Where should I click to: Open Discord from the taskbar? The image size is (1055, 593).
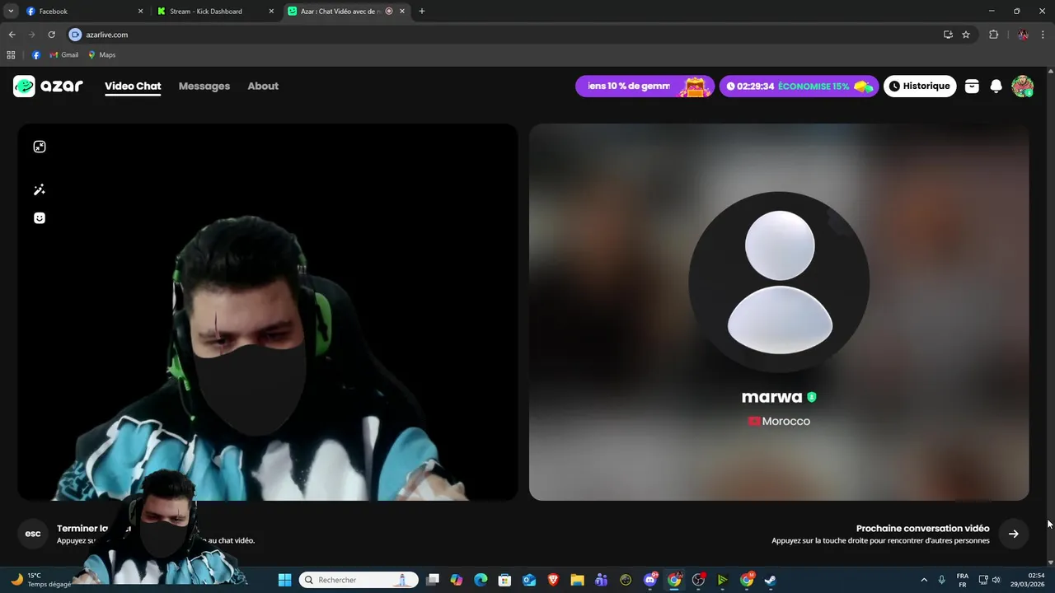(650, 580)
